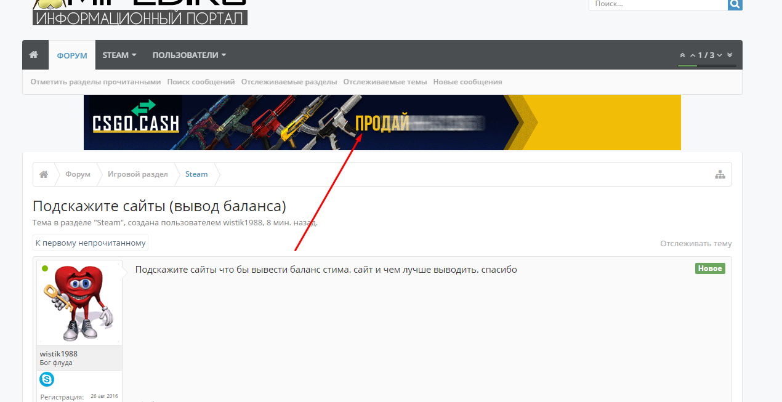Open the home icon in navbar

point(34,55)
